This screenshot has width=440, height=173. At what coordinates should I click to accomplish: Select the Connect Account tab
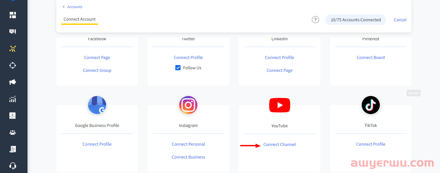[80, 19]
